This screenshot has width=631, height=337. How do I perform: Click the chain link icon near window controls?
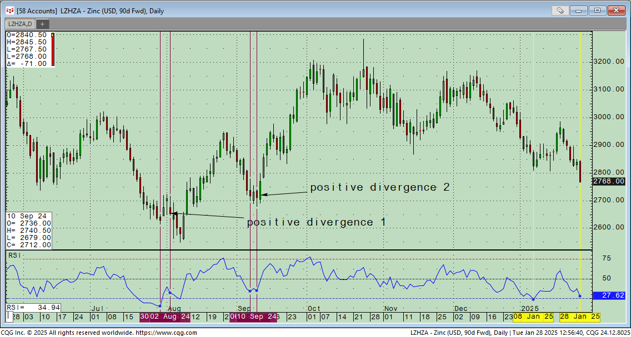(560, 10)
